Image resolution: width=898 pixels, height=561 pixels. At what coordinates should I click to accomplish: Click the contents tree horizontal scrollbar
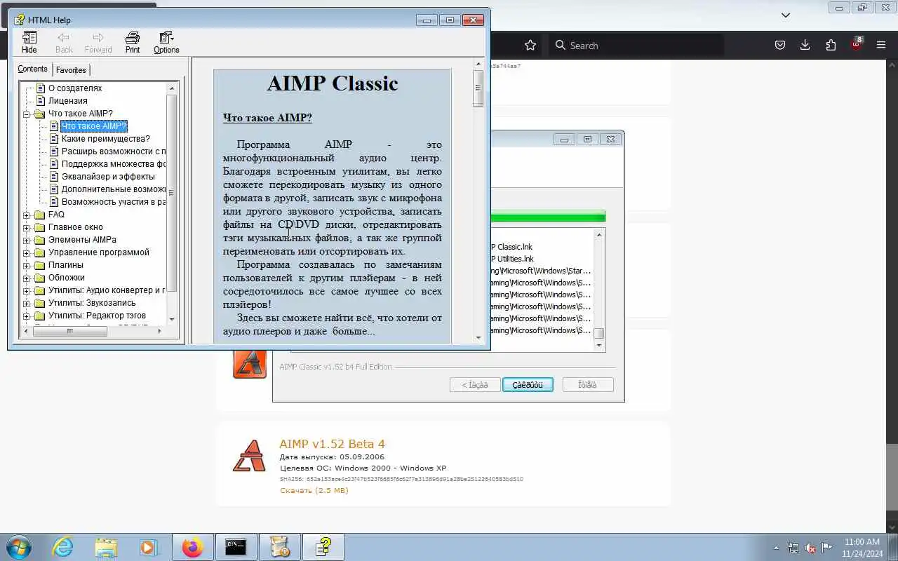pyautogui.click(x=93, y=331)
